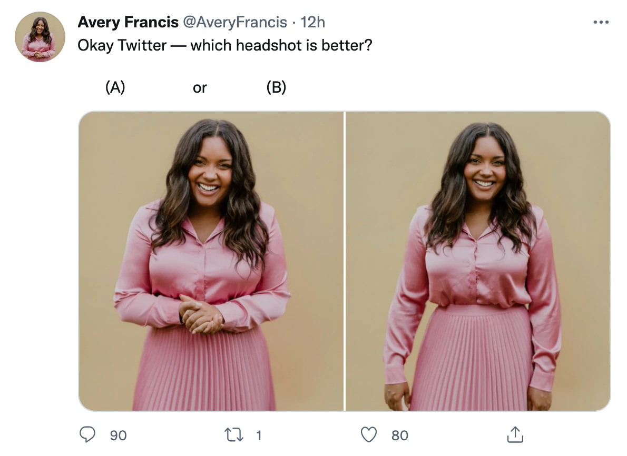Image resolution: width=627 pixels, height=456 pixels.
Task: Open the Avery Francis display name link
Action: (127, 22)
